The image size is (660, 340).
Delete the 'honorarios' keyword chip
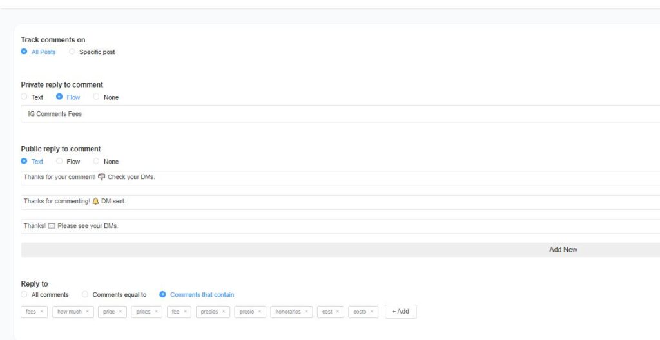coord(306,312)
